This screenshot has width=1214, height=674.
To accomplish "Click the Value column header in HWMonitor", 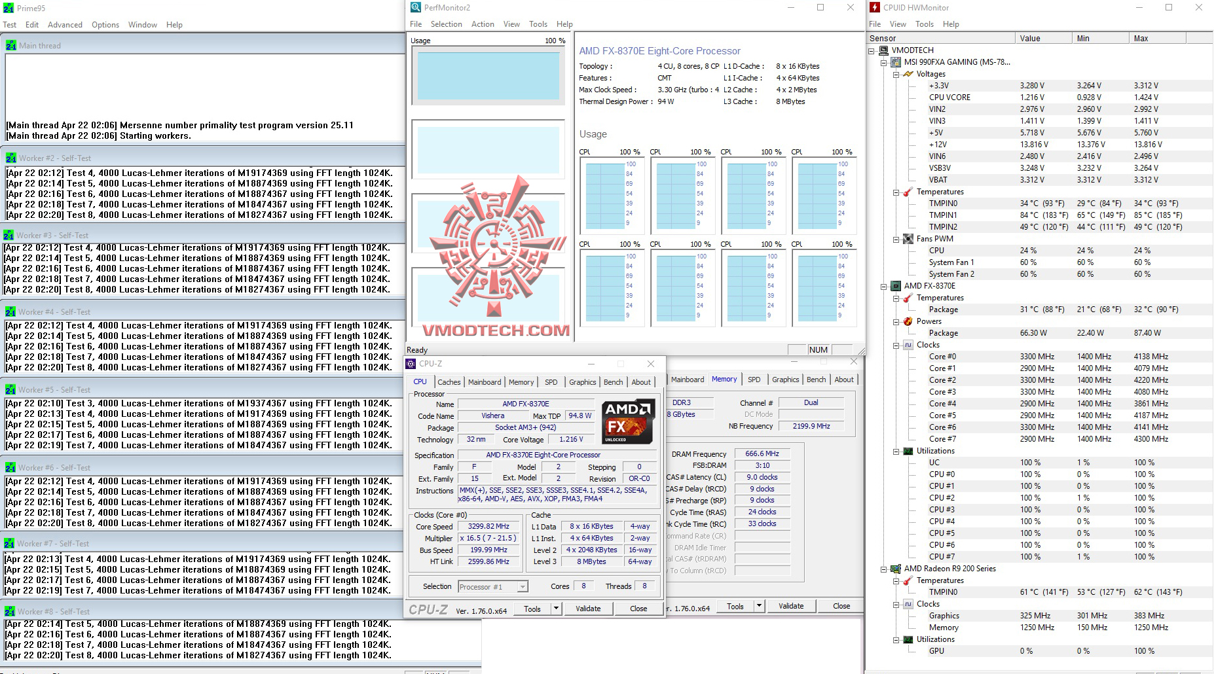I will point(1044,39).
